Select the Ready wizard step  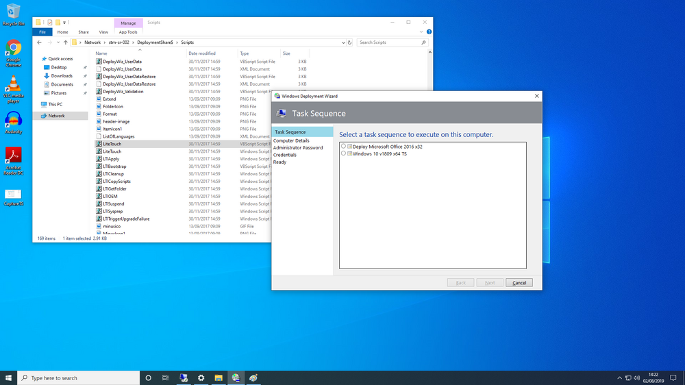click(x=279, y=162)
